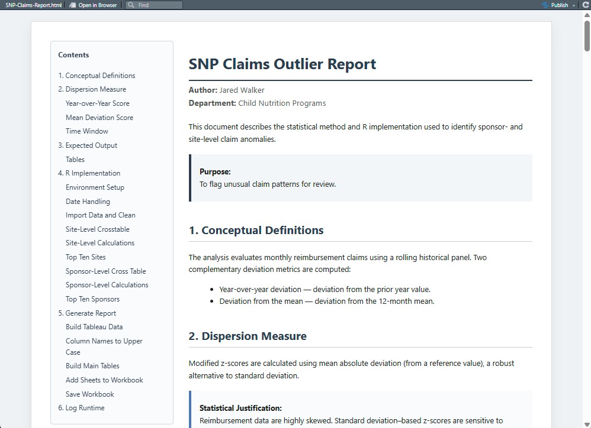Click the "Build Tableau Data" entry
Screen dimensions: 591x428
(94, 326)
